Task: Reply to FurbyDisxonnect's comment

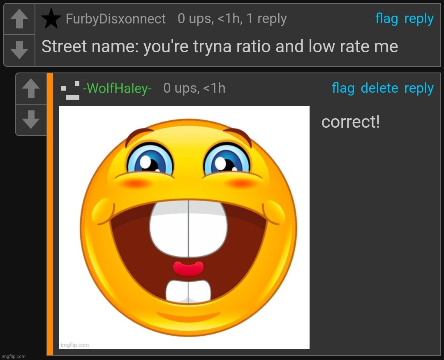Action: tap(419, 19)
